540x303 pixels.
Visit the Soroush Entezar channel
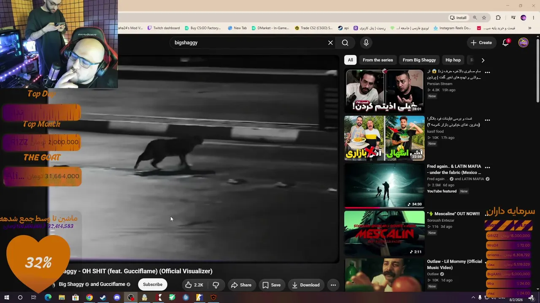tap(440, 220)
